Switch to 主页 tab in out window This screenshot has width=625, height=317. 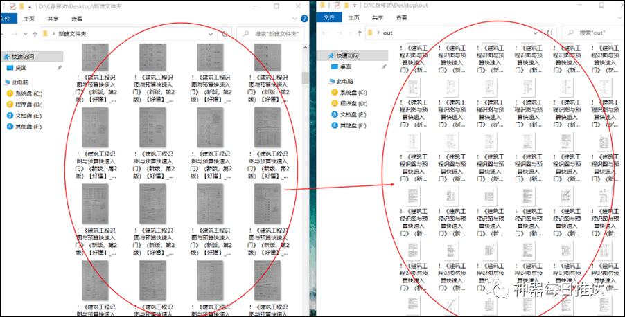pos(354,17)
